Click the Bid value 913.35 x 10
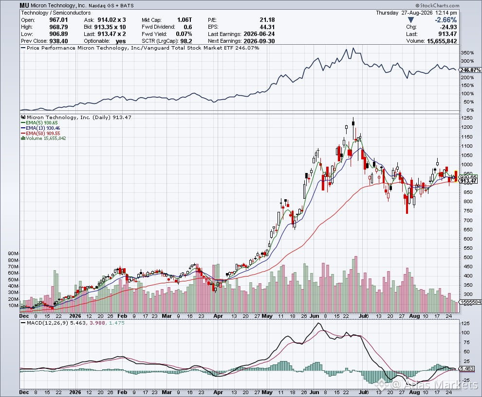This screenshot has height=397, width=482. click(110, 27)
